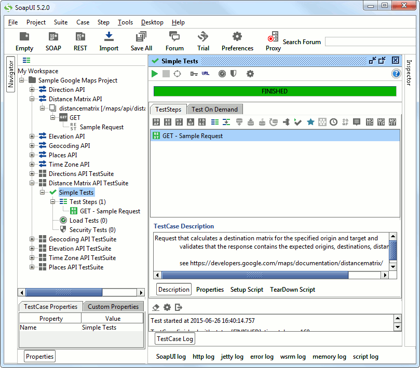Screen dimensions: 420x368
Task: Open the TearDown Script section
Action: pos(292,290)
